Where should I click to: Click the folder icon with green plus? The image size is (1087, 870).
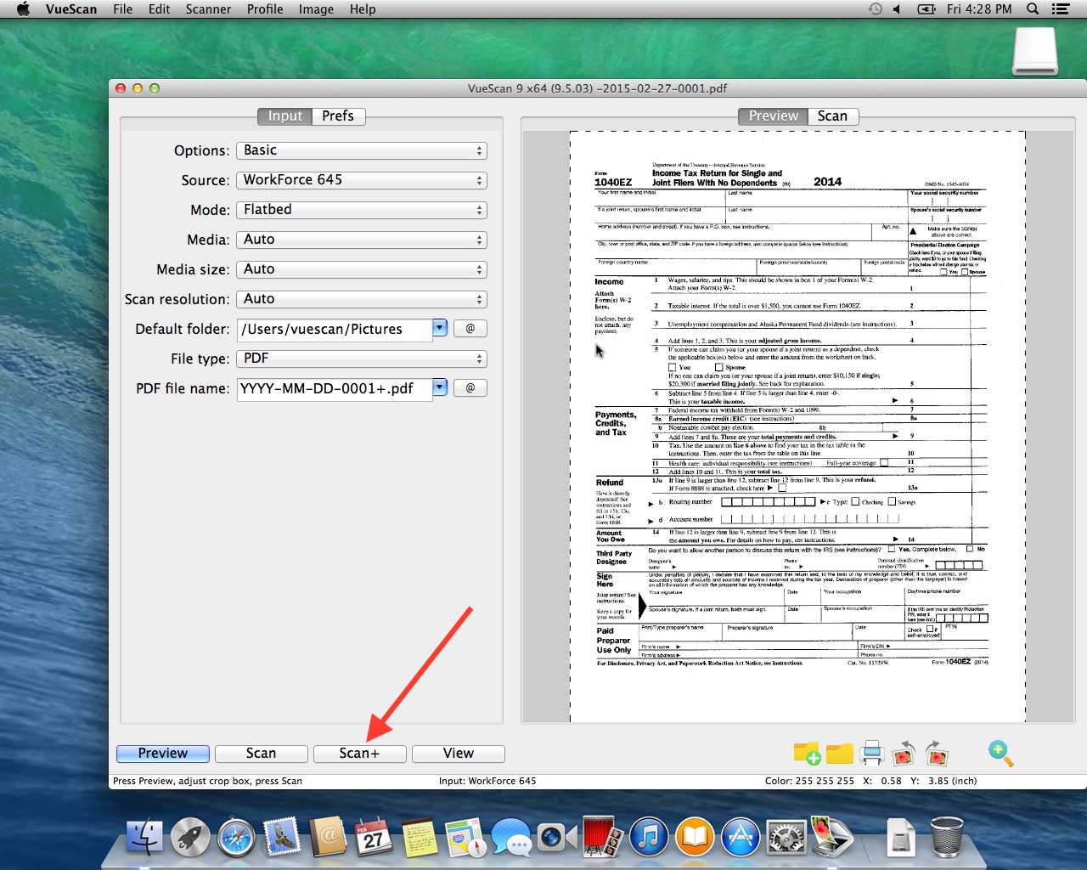coord(807,754)
